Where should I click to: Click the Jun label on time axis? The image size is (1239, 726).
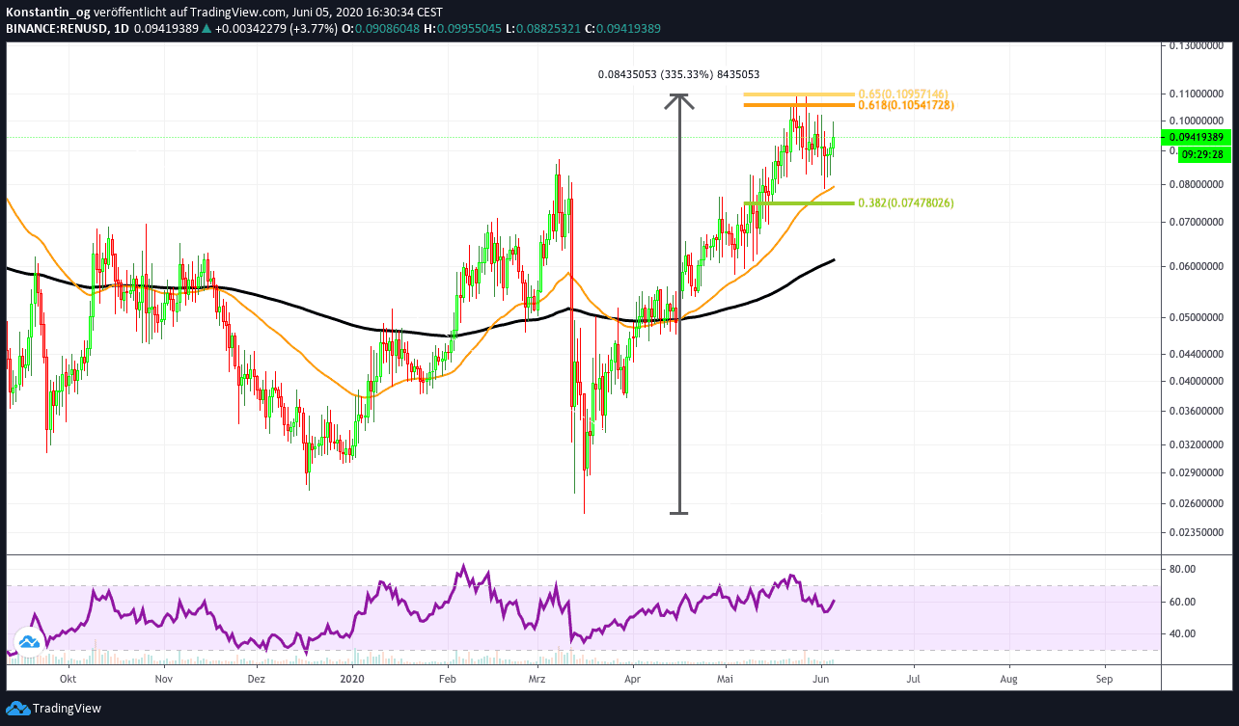pyautogui.click(x=819, y=678)
